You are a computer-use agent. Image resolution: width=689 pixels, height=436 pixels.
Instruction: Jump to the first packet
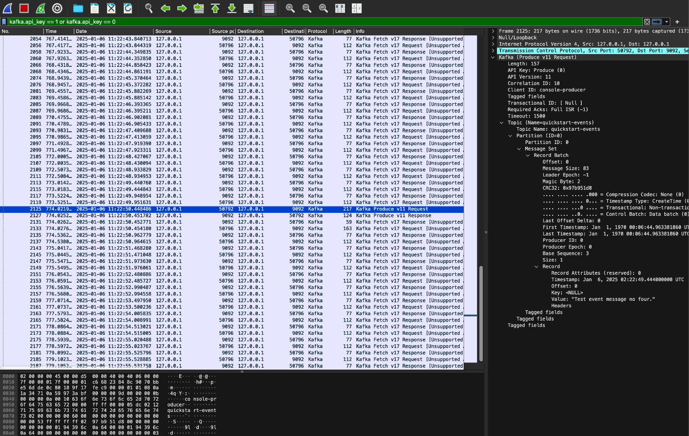coord(215,8)
